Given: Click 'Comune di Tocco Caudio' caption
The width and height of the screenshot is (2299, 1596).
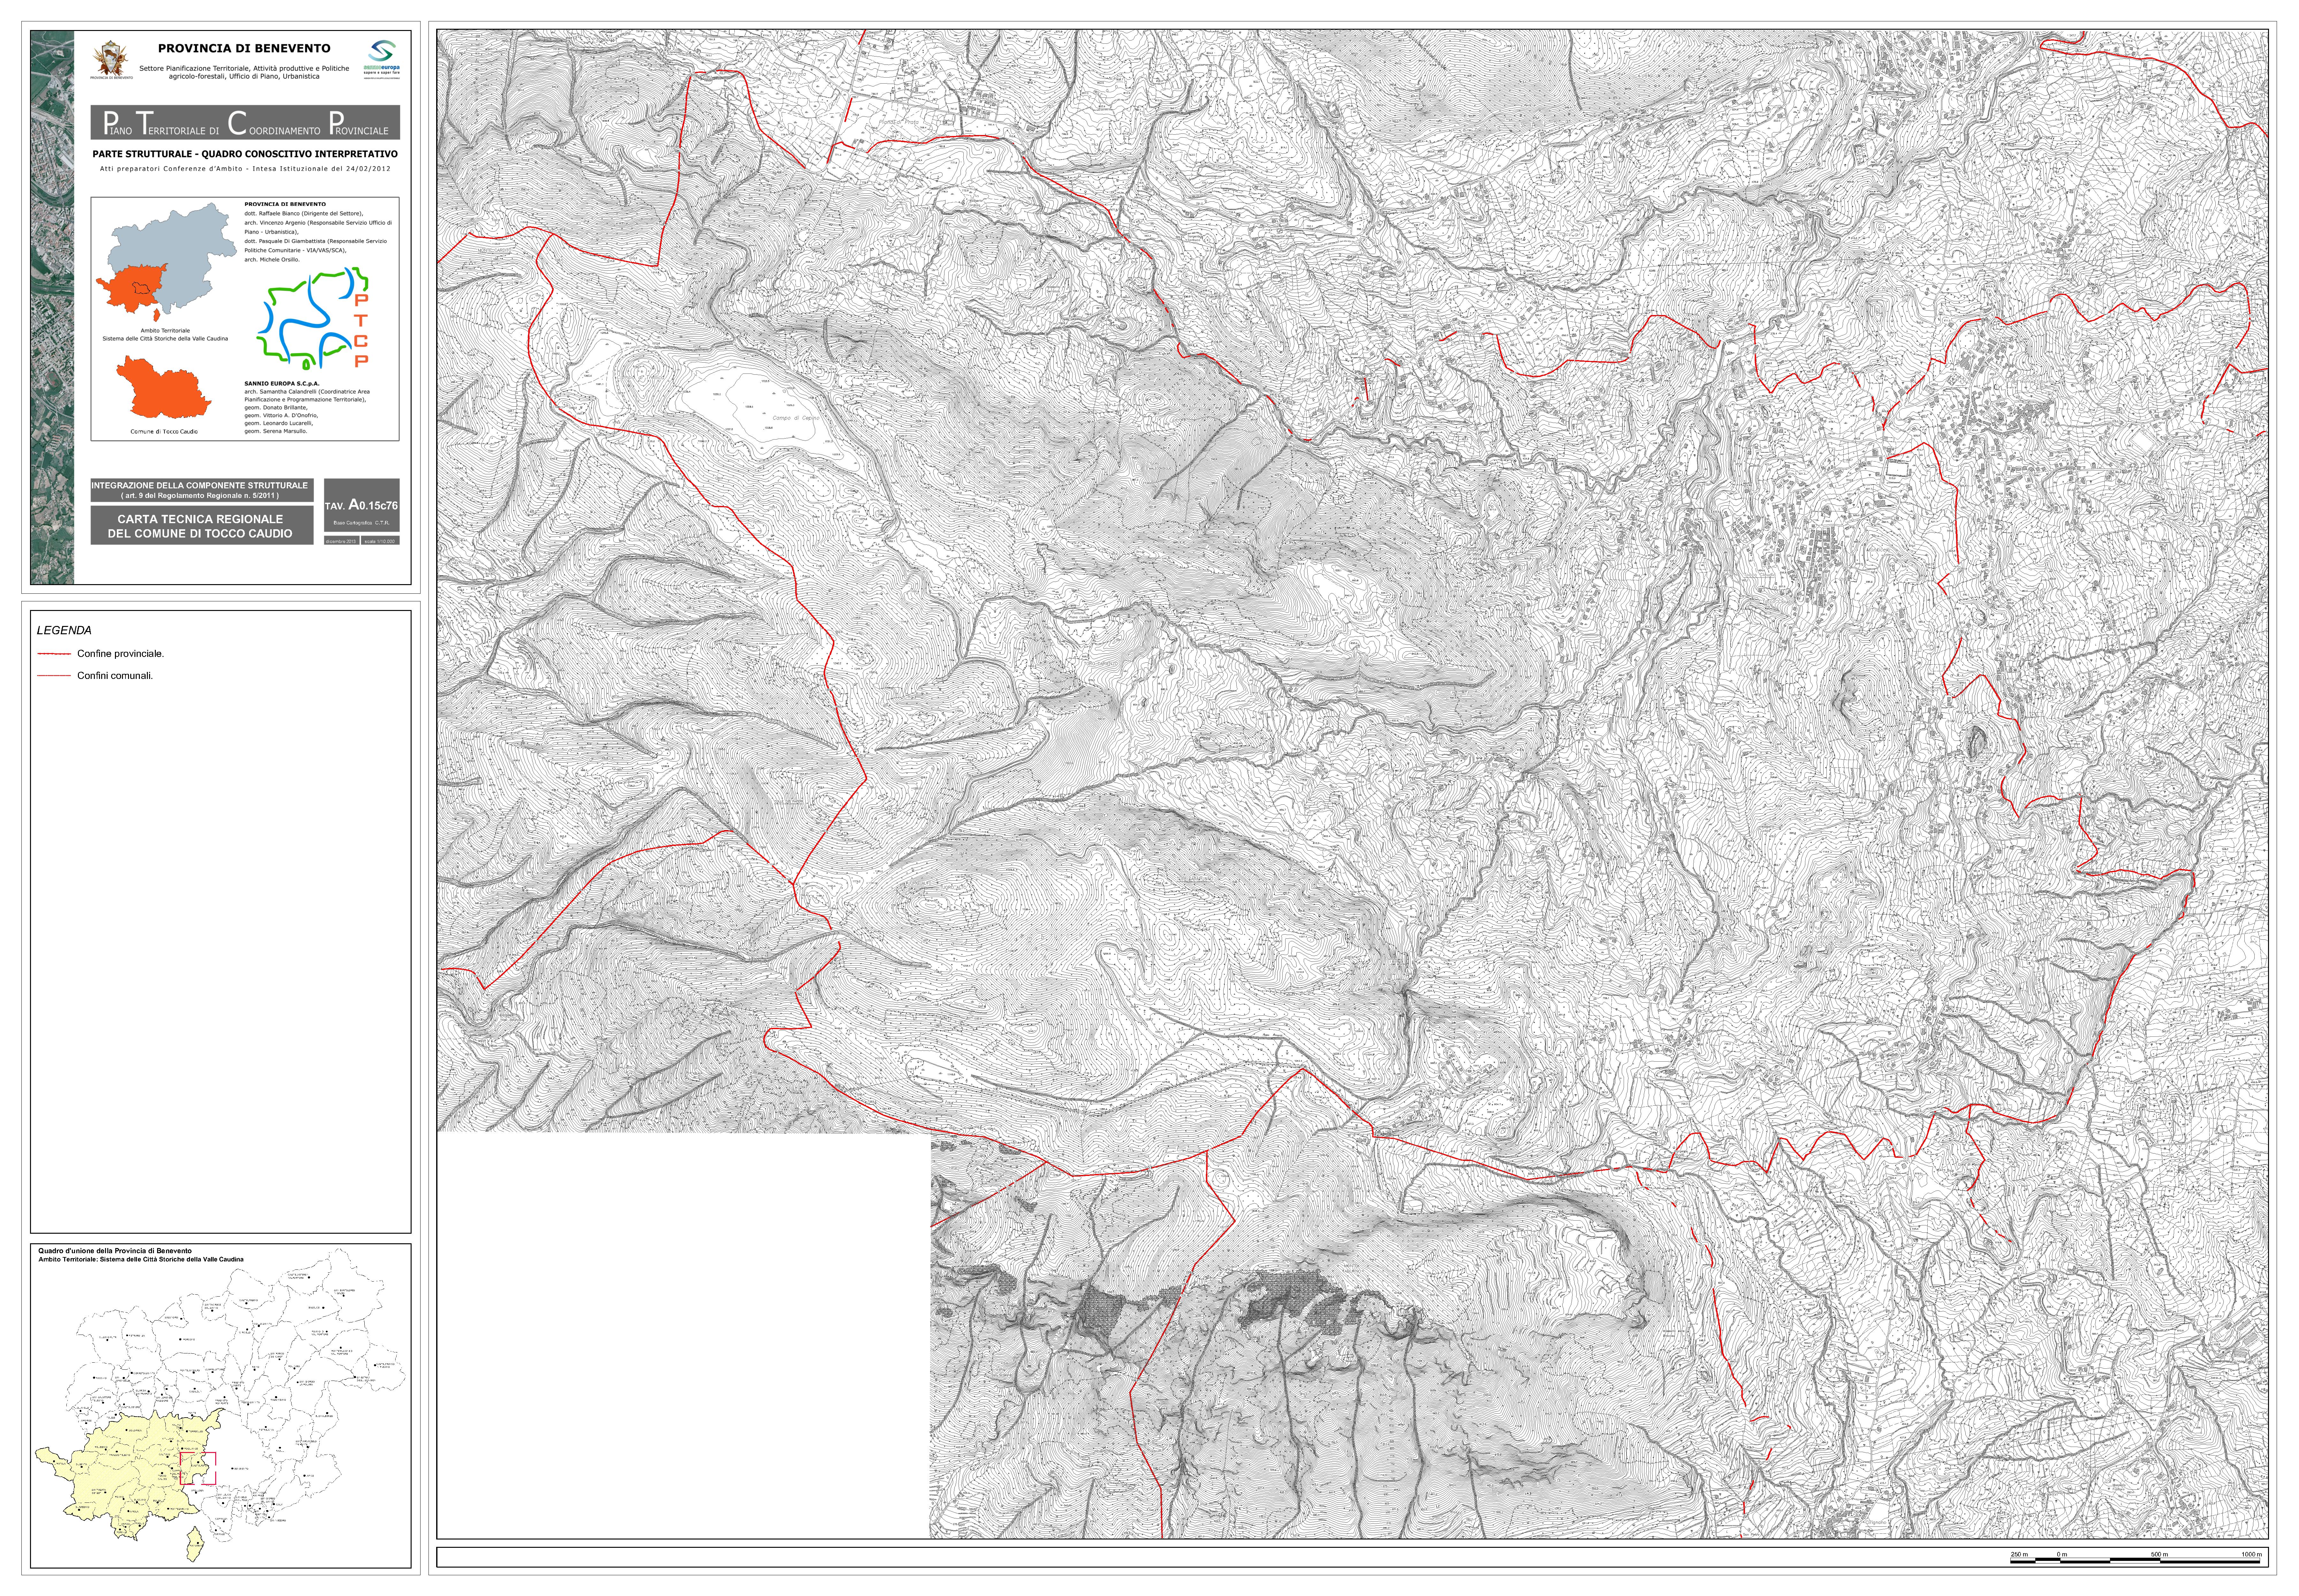Looking at the screenshot, I should click(x=164, y=432).
